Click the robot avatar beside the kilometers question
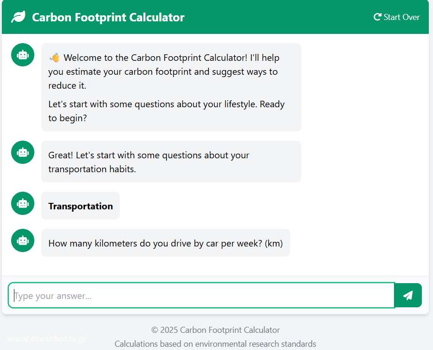This screenshot has height=350, width=433. click(23, 240)
